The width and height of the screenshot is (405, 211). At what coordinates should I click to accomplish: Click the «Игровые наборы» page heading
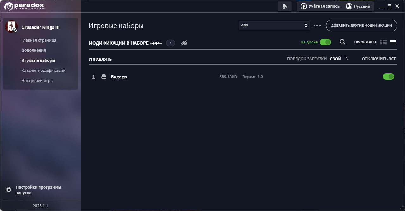coord(116,26)
